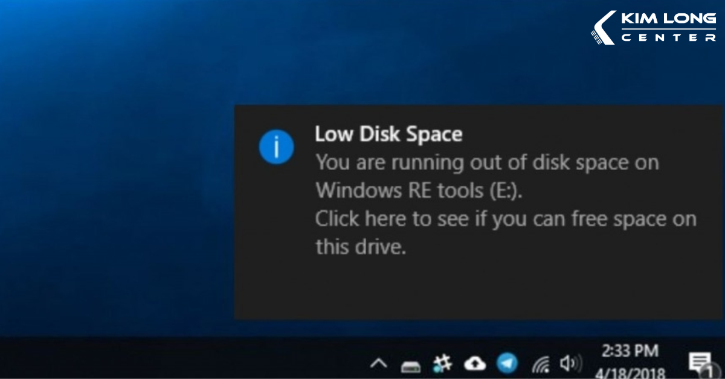Image resolution: width=725 pixels, height=379 pixels.
Task: Click the removable drive tray icon
Action: [411, 365]
